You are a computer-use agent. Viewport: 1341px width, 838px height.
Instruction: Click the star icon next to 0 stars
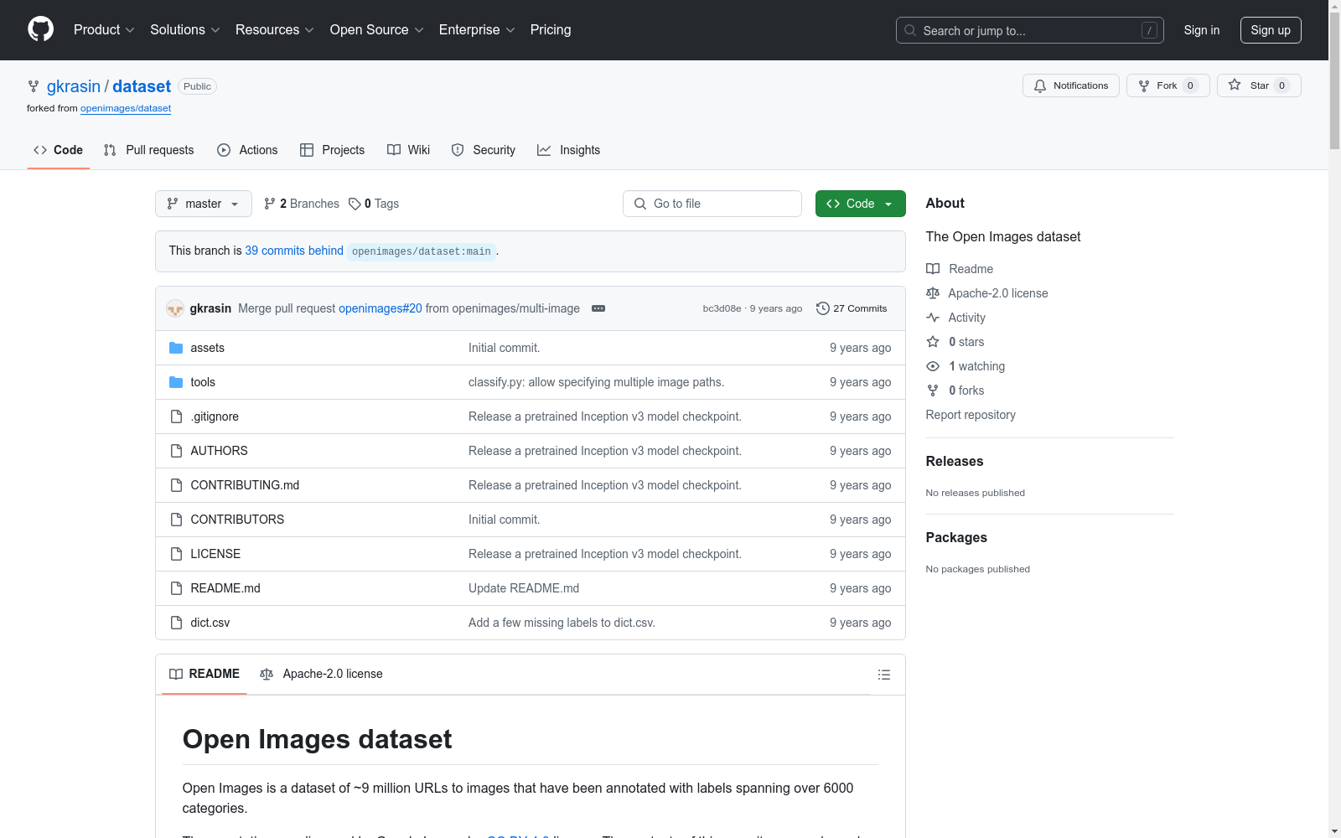[x=933, y=342]
